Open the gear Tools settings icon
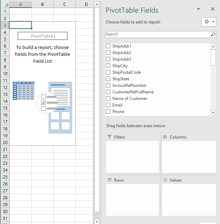220x224 pixels. (x=207, y=22)
